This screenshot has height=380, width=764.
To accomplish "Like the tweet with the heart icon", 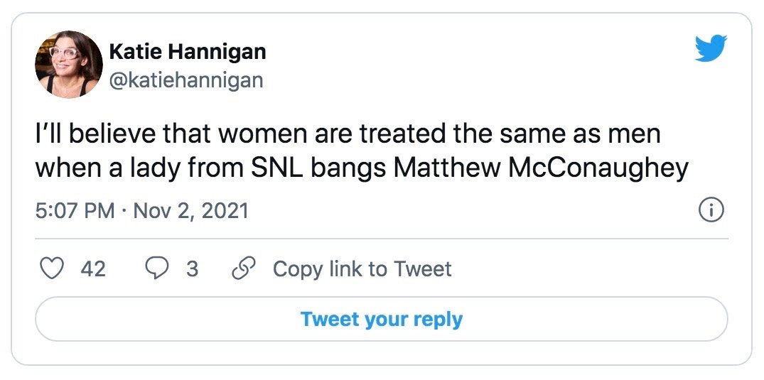I will coord(51,269).
